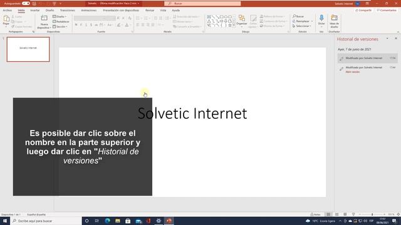Open the change case Aa dropdown
Screen dimensions: 401x225
(110, 25)
